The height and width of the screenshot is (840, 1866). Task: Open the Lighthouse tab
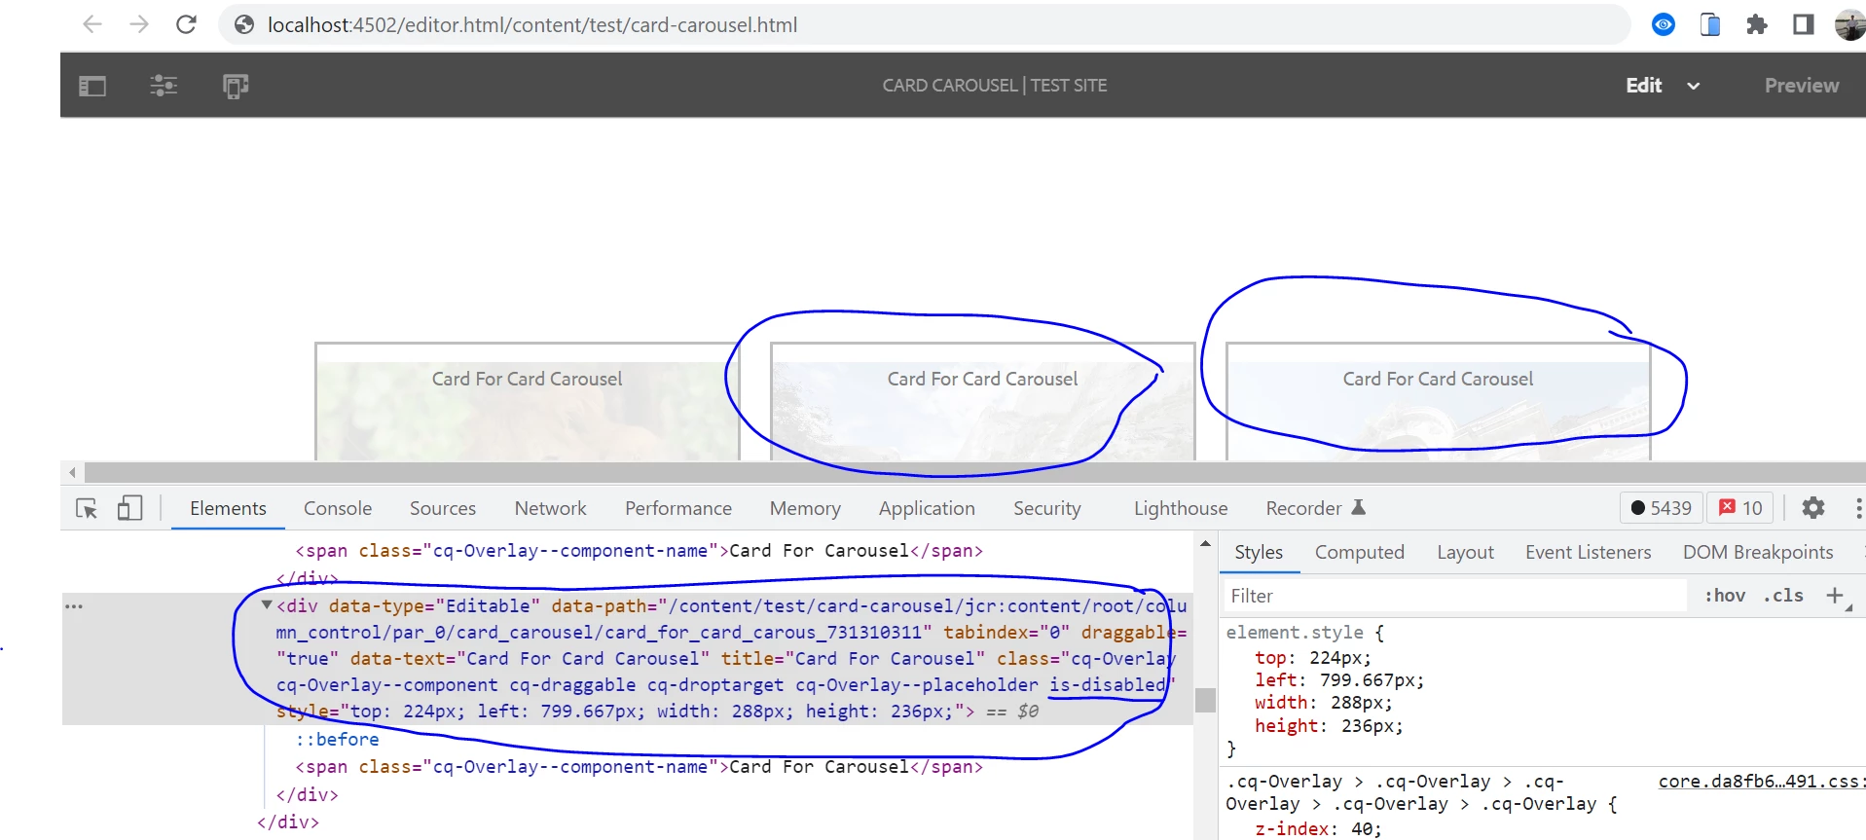(1181, 508)
